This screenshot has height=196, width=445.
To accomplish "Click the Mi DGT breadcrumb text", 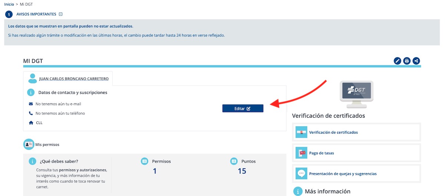I will coord(26,4).
